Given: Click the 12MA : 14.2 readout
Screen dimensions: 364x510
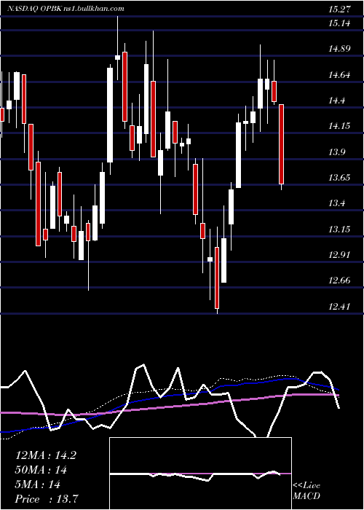Looking at the screenshot, I should 46,455.
